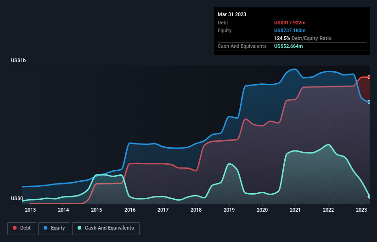Click Cash And Equivalents label in tooltip
Image resolution: width=377 pixels, height=242 pixels.
pos(242,46)
